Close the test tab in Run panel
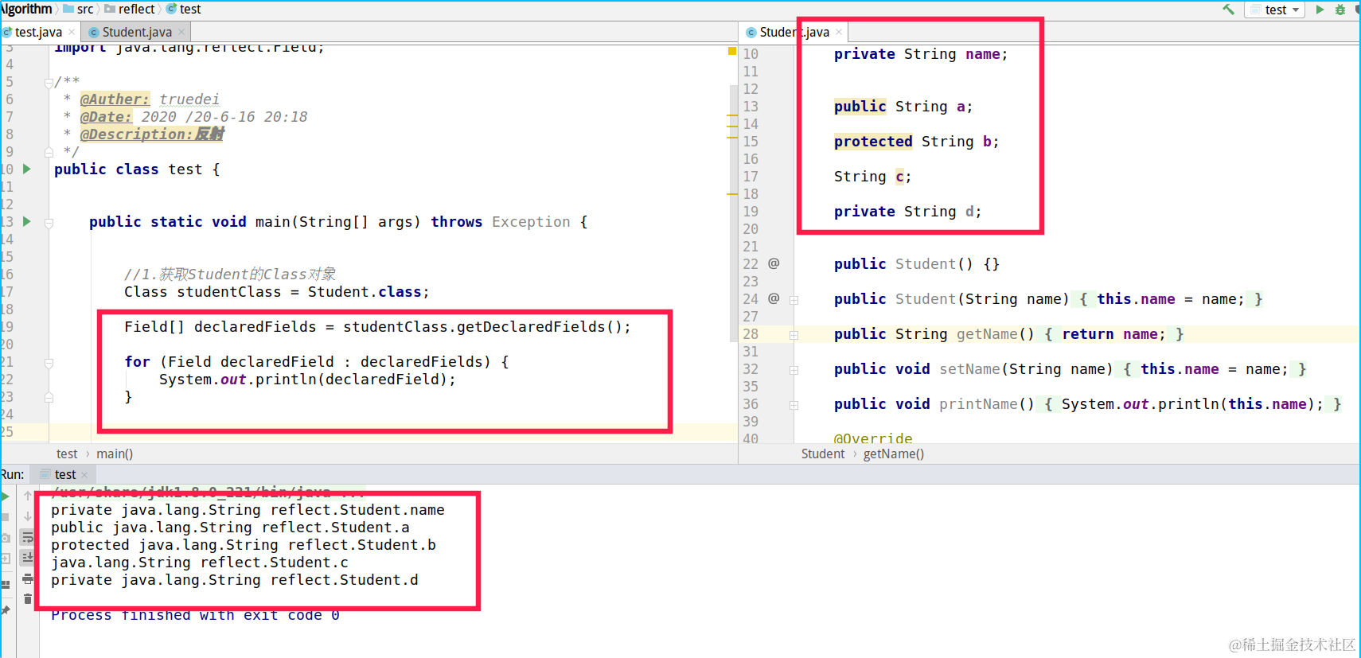 click(84, 475)
